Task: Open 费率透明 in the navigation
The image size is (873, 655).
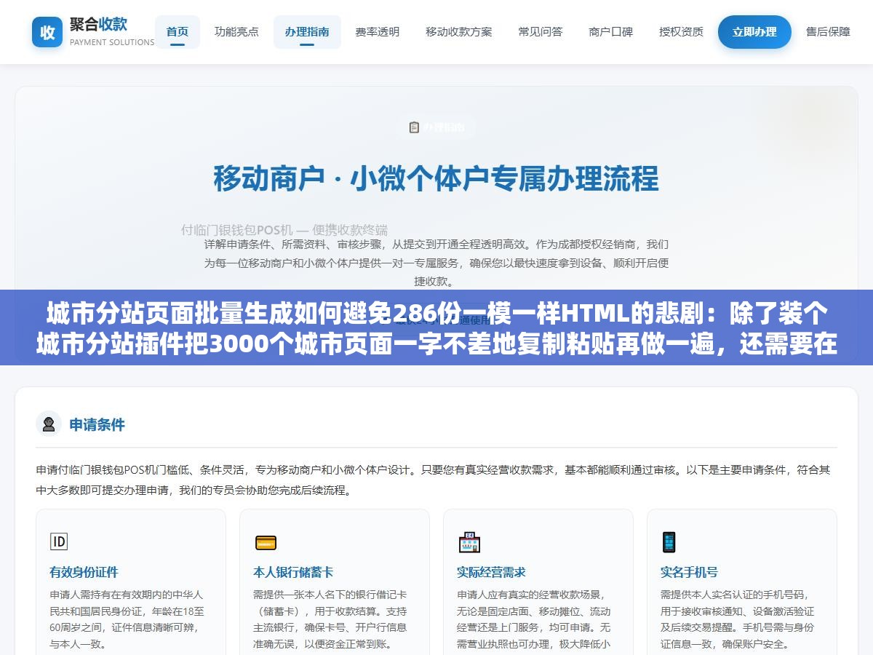Action: pos(378,32)
